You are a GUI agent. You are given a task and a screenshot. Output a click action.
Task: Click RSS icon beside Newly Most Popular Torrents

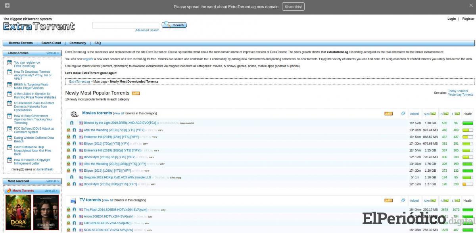[136, 93]
